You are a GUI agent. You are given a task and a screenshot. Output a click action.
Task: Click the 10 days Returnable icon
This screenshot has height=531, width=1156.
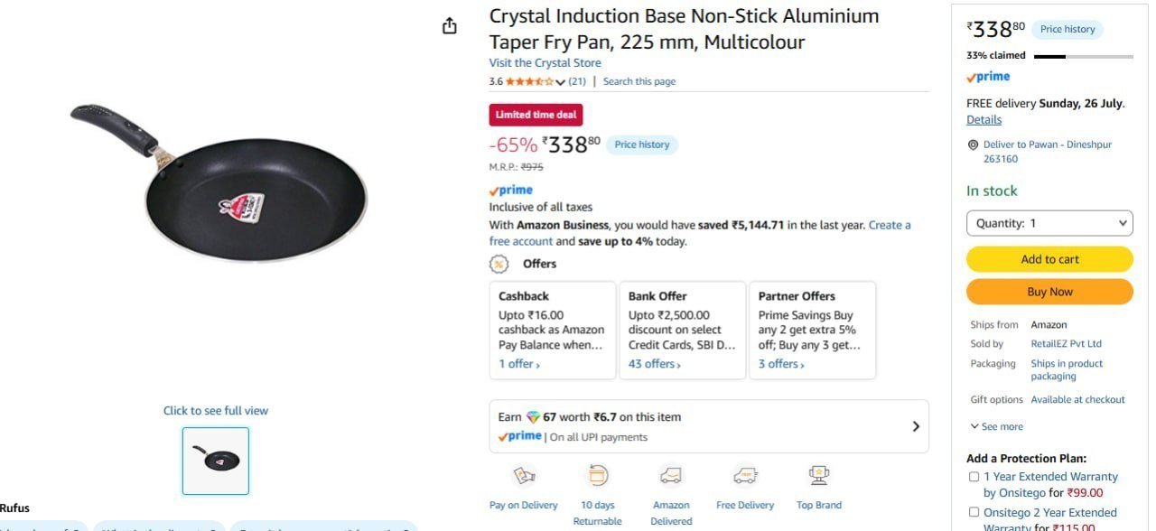coord(598,476)
